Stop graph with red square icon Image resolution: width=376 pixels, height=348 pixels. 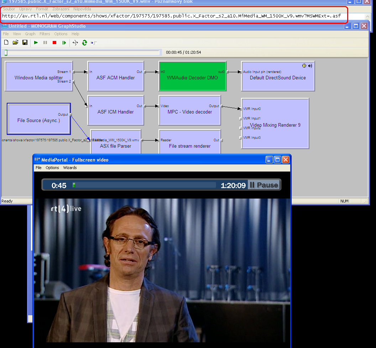tap(54, 43)
